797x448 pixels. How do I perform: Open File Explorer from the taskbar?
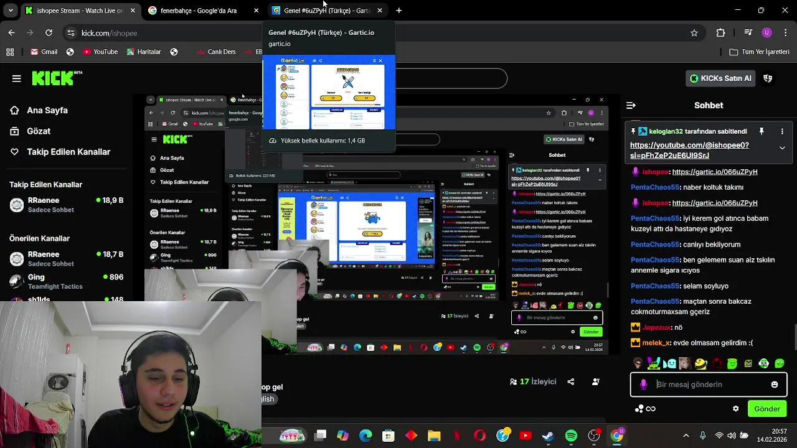[434, 436]
